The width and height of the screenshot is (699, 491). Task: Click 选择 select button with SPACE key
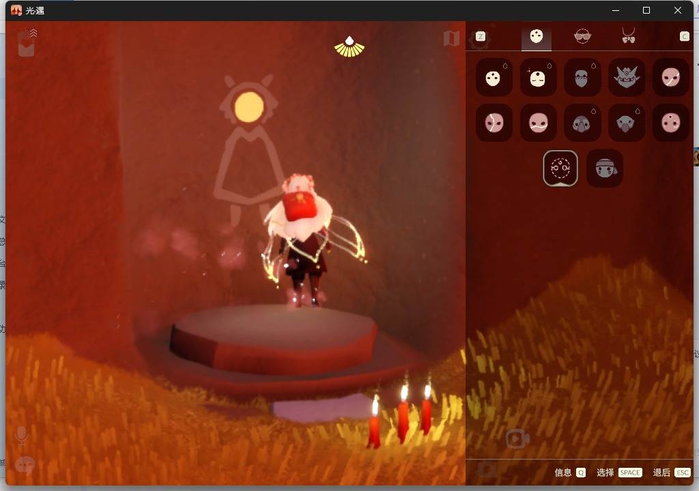click(619, 473)
